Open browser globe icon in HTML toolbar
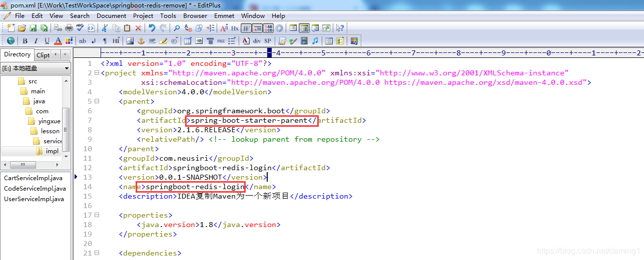644x260 pixels. click(x=11, y=40)
